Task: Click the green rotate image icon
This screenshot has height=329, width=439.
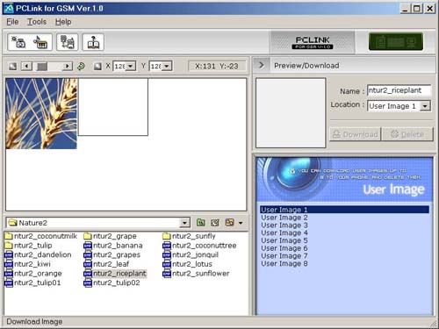Action: click(x=81, y=67)
